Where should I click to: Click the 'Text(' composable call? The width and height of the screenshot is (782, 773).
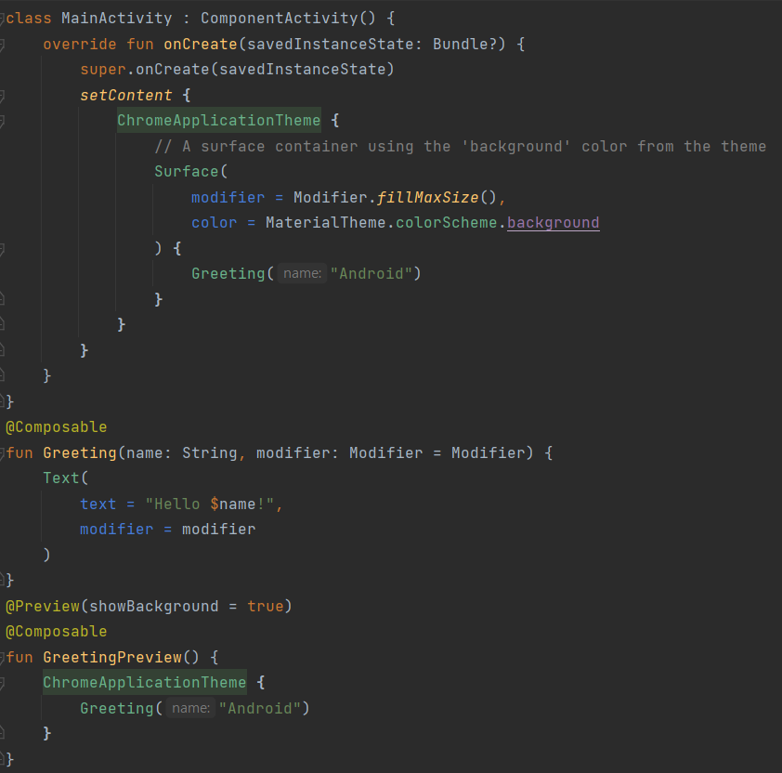65,478
